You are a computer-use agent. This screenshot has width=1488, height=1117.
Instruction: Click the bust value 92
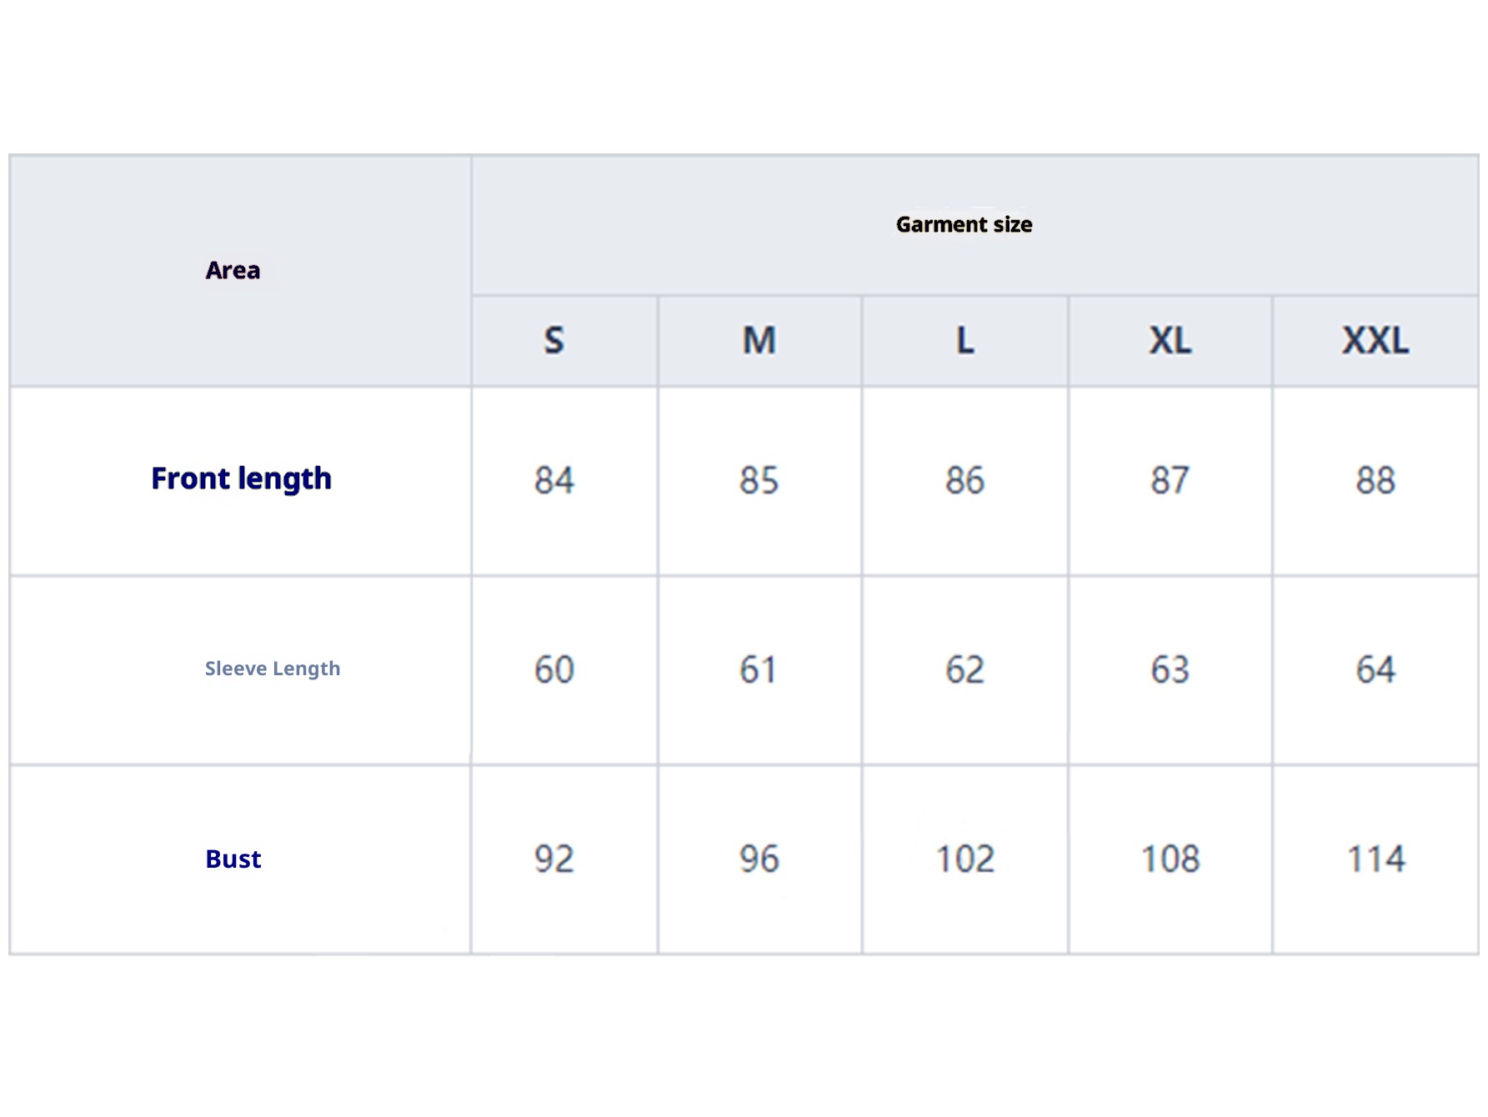tap(554, 859)
